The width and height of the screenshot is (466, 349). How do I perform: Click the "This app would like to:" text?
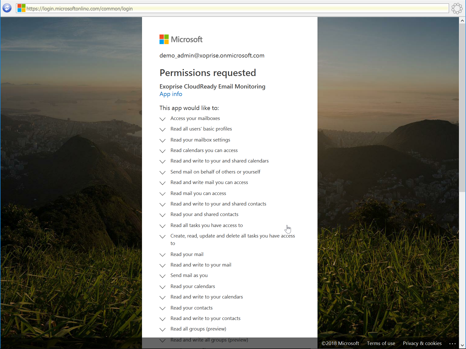click(189, 108)
